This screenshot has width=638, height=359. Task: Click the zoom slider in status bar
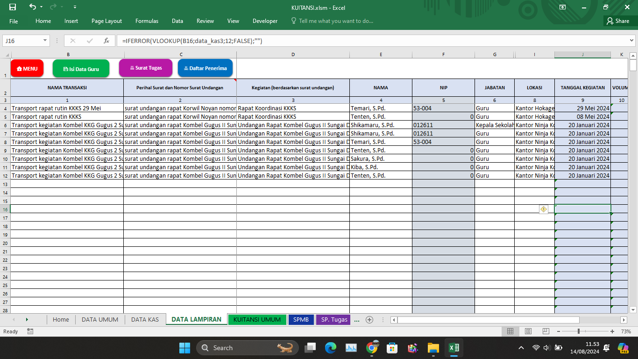coord(579,331)
